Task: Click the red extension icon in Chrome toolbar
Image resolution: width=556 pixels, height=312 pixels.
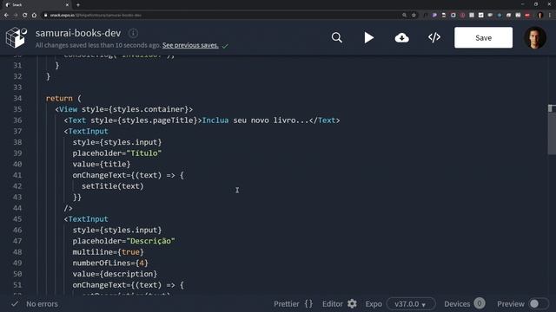Action: [x=527, y=16]
